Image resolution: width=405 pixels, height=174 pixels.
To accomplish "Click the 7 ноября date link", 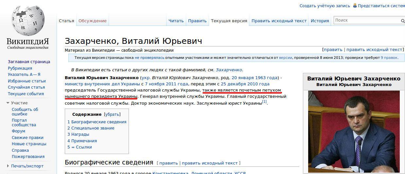I will click(156, 84).
